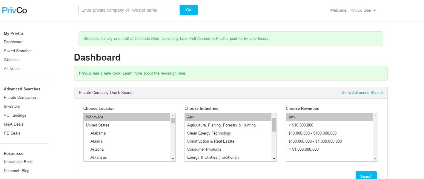Click industries list scroll down arrow
Viewport: 424px width, 179px height.
coord(274,159)
